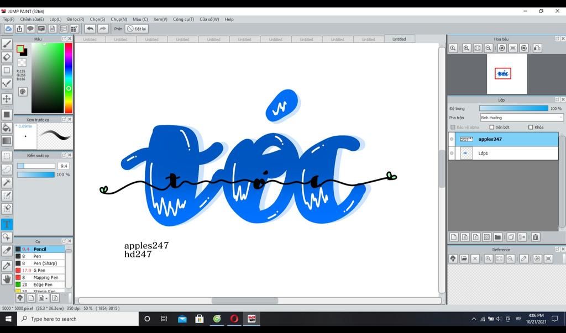Select the Move tool
This screenshot has height=333, width=566.
[x=7, y=99]
